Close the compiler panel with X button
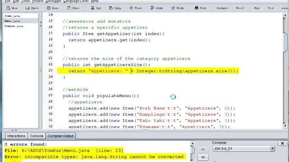The image size is (289, 162). [282, 143]
